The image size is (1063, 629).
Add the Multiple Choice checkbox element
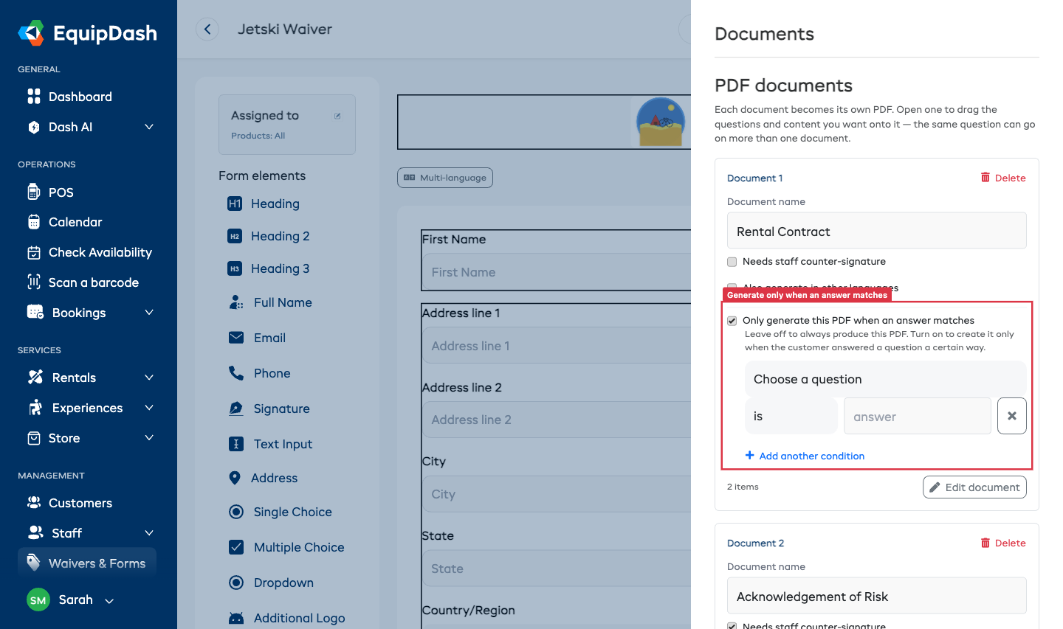tap(286, 547)
